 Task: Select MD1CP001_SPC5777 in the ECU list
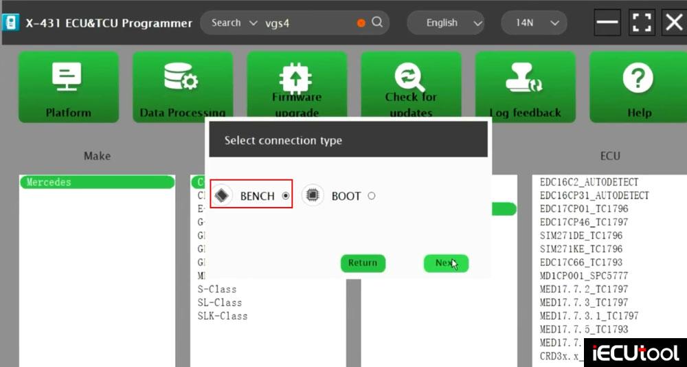584,276
